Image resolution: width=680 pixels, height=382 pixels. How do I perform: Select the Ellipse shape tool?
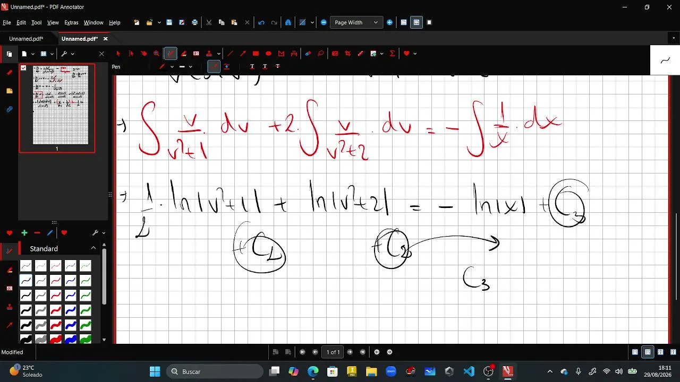[268, 53]
